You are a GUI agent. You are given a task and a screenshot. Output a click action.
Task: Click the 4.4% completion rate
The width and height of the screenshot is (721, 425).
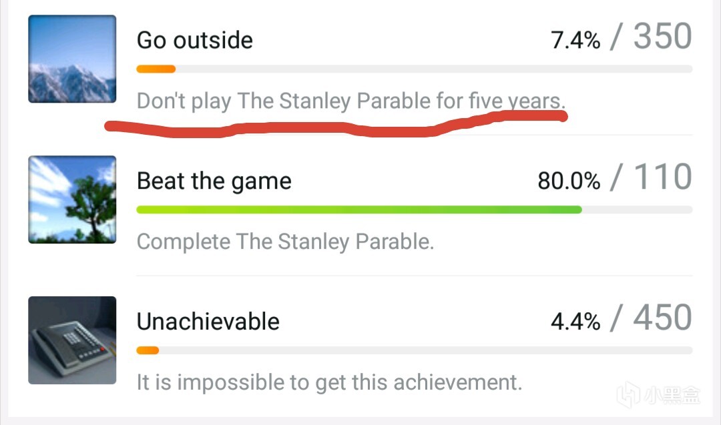coord(575,322)
